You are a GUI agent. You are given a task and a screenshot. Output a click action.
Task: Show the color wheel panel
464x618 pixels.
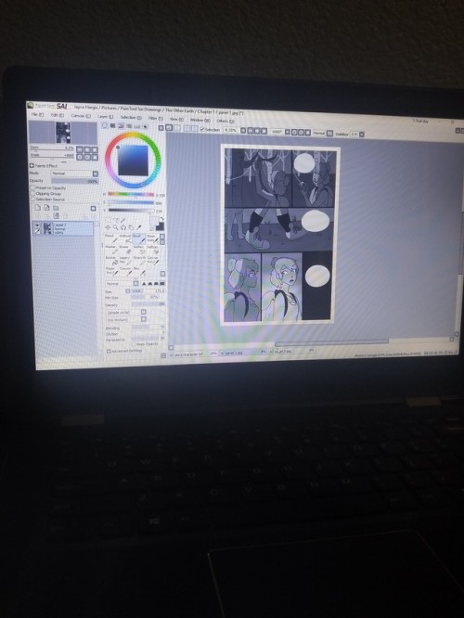coord(105,125)
